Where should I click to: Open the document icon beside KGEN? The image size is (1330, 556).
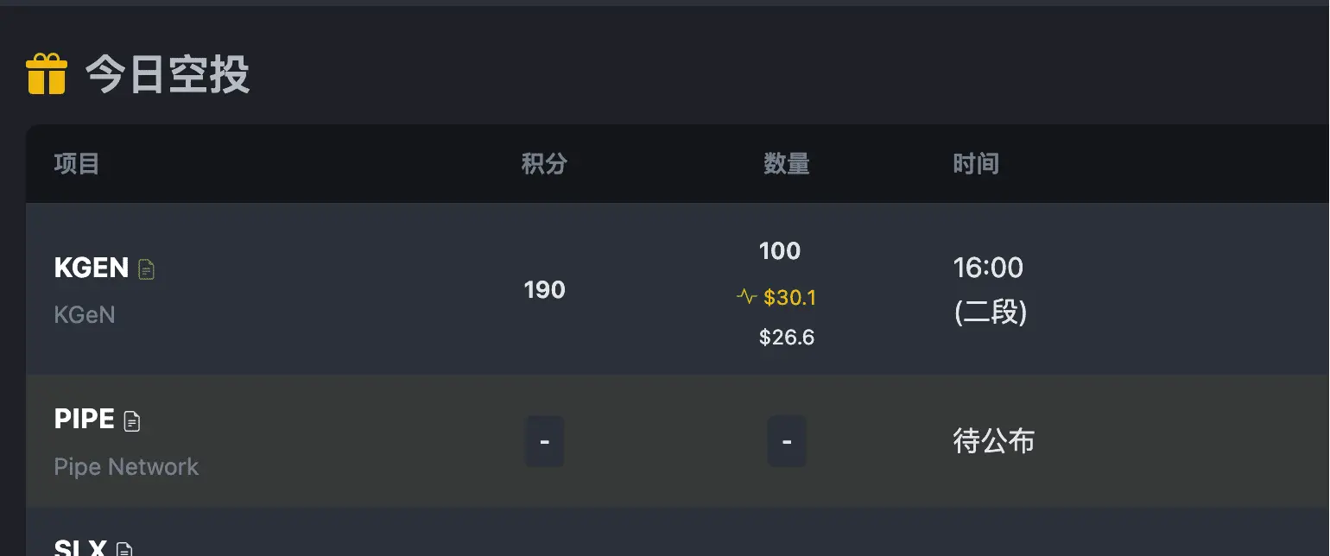147,269
